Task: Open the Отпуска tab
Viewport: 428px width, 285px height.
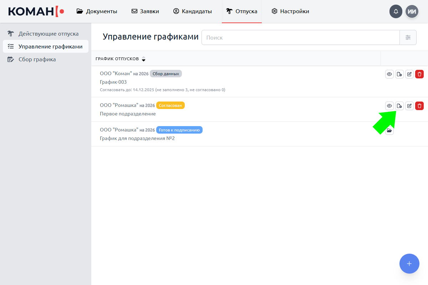Action: [x=242, y=11]
